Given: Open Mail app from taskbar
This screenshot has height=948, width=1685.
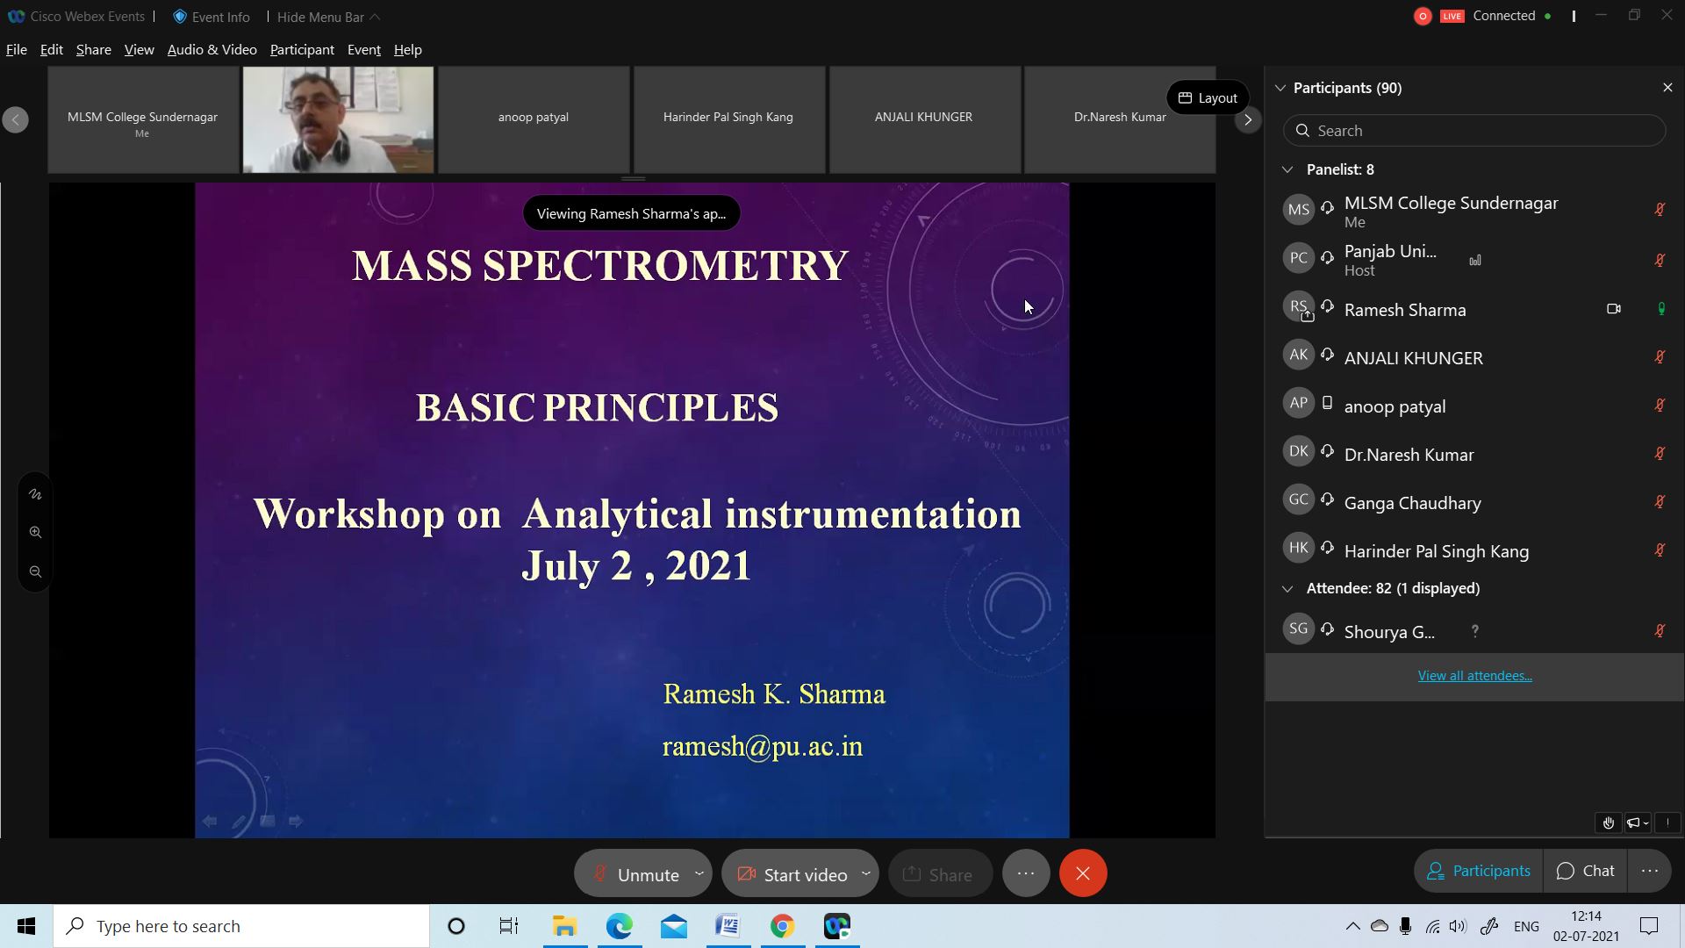Looking at the screenshot, I should (674, 926).
